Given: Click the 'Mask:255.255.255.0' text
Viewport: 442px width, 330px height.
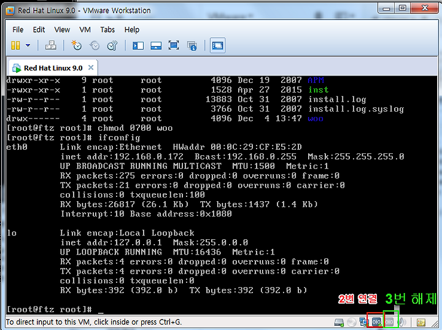Looking at the screenshot, I should 356,156.
